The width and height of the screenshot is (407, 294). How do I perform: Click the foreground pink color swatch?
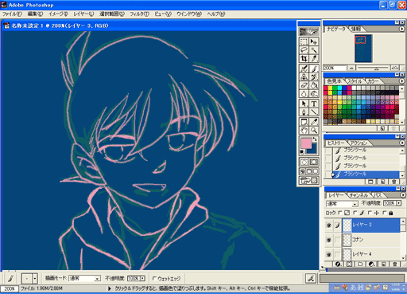306,143
